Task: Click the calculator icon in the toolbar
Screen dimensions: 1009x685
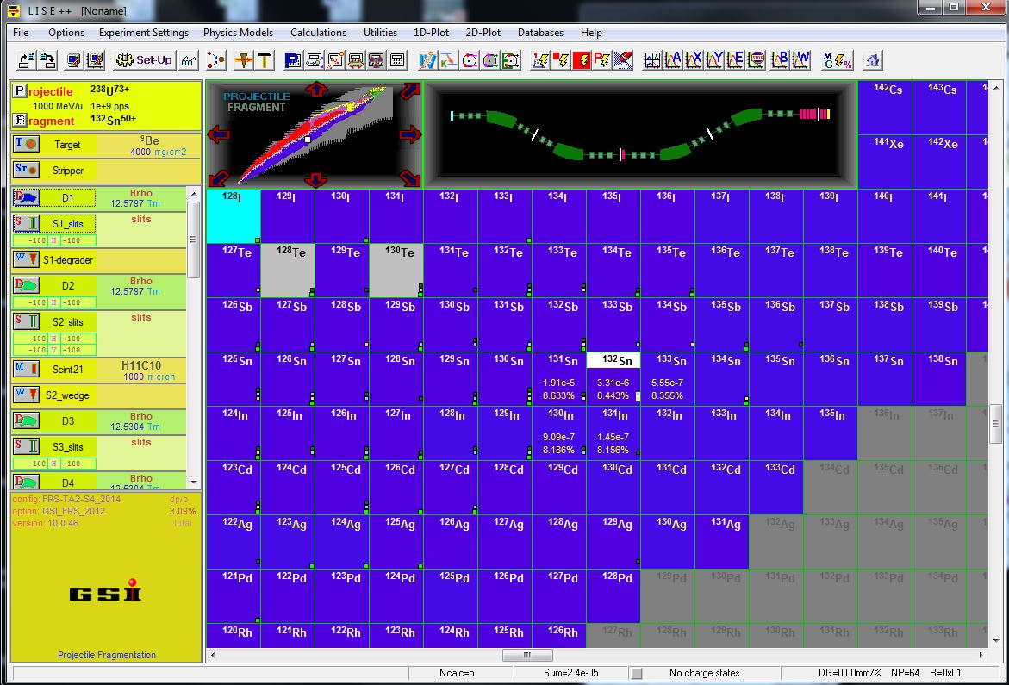Action: (397, 60)
